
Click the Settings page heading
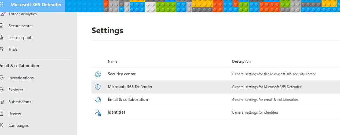pos(107,31)
